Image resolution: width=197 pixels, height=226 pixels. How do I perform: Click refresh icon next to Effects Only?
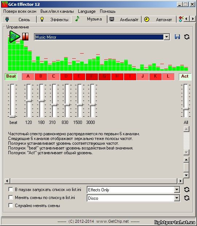click(187, 190)
